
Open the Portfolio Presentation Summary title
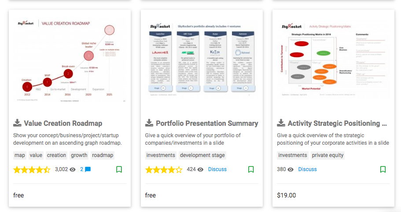207,123
